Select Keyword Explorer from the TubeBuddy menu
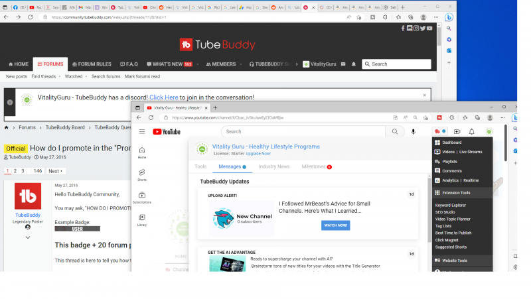Viewport: 531px width, 299px height. pos(451,206)
